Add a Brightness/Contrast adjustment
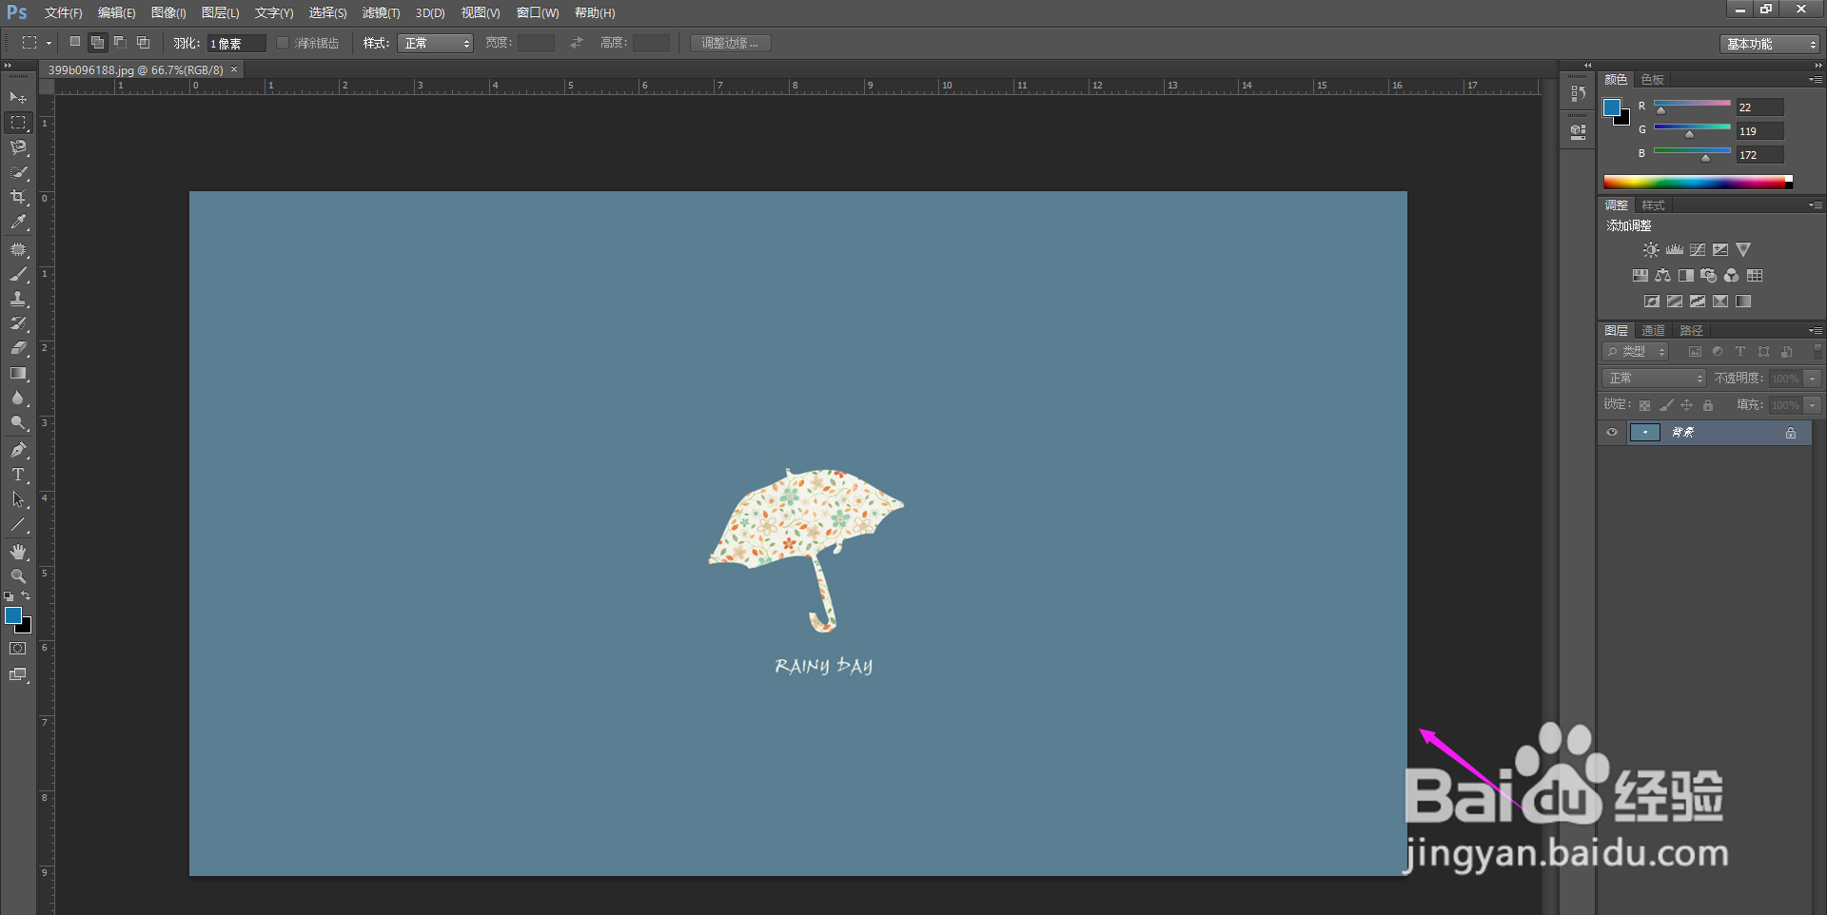 click(1651, 250)
